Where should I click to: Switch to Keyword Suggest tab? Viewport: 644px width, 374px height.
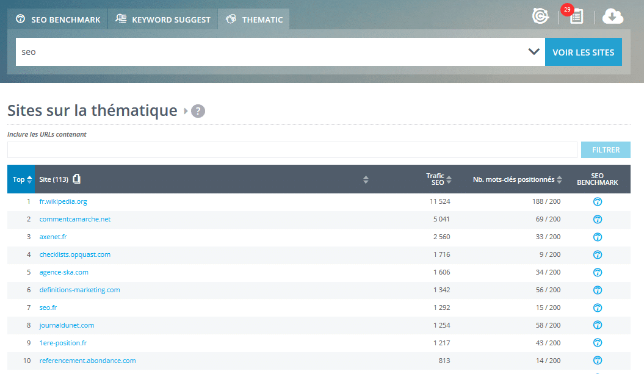pyautogui.click(x=162, y=20)
